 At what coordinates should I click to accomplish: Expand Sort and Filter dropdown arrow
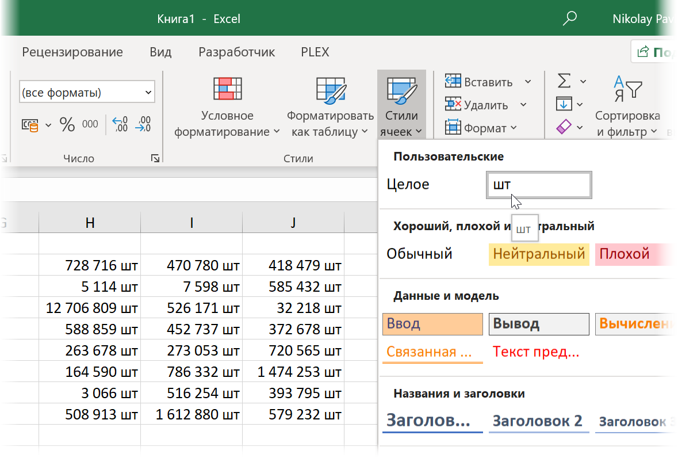[x=654, y=131]
